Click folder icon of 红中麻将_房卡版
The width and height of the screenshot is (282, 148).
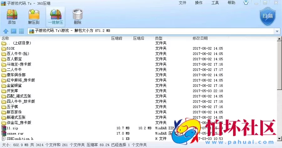tap(3, 80)
